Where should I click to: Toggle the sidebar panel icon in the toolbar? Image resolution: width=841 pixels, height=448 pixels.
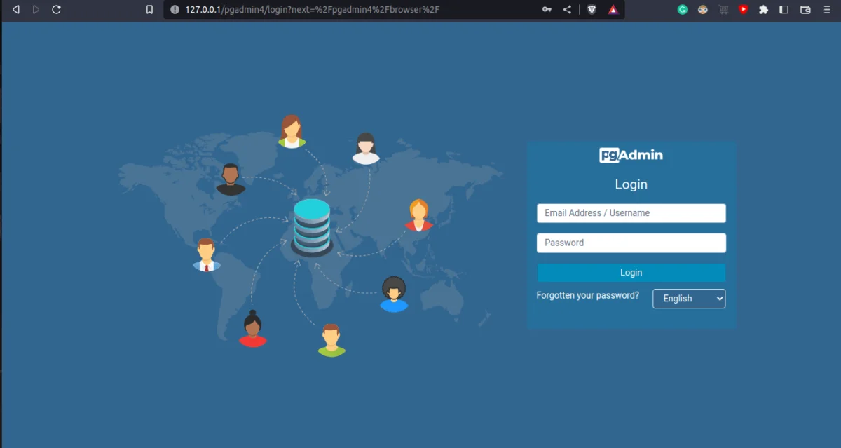(x=784, y=10)
